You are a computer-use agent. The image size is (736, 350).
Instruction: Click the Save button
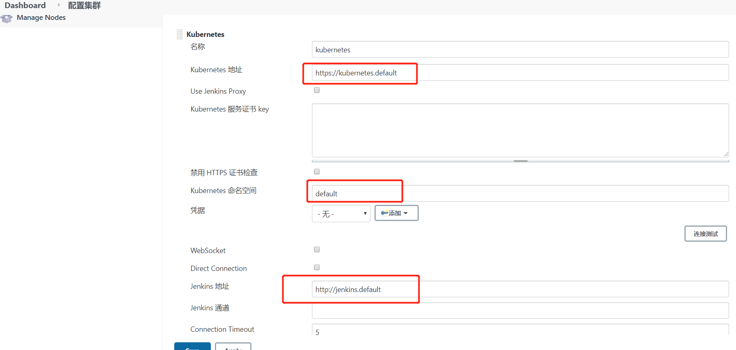[x=193, y=346]
